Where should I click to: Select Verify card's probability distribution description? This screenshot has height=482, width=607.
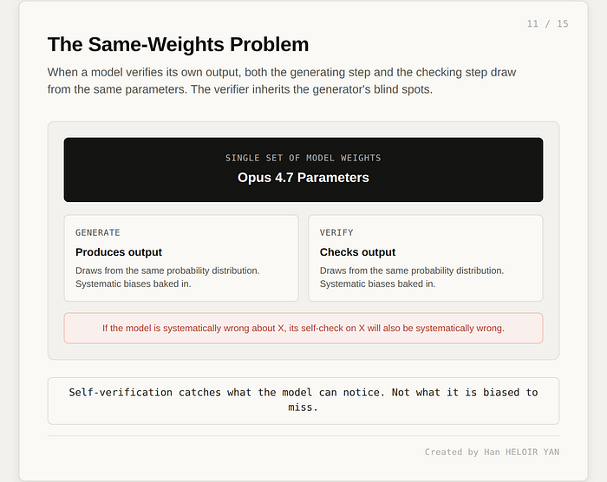412,277
